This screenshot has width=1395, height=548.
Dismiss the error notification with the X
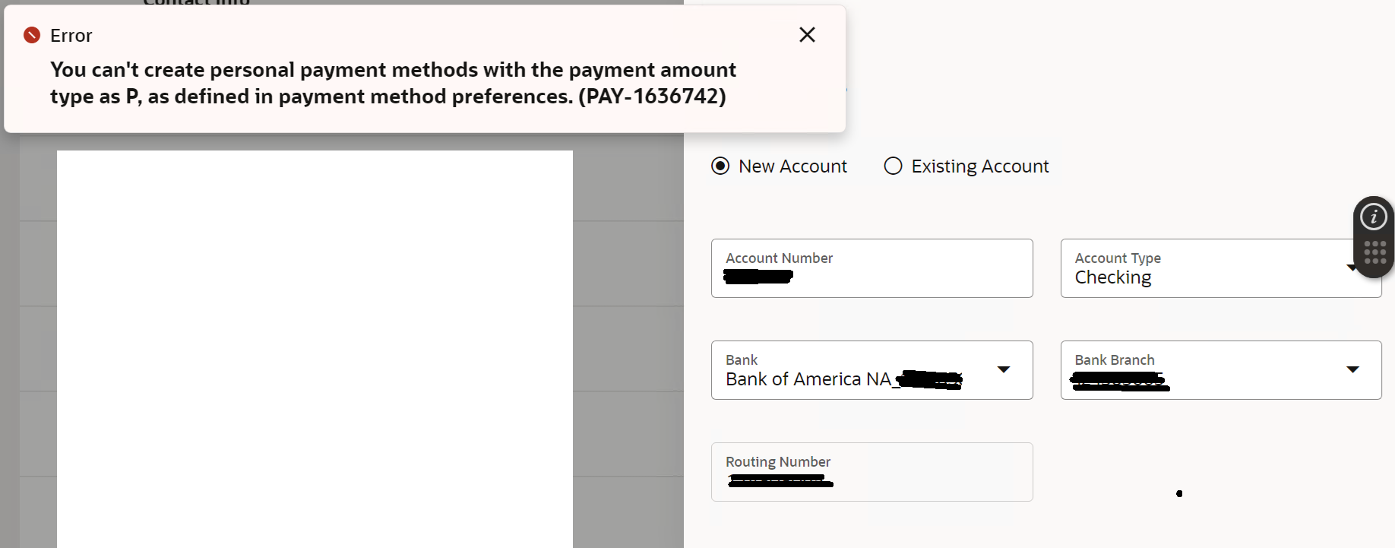[x=807, y=34]
